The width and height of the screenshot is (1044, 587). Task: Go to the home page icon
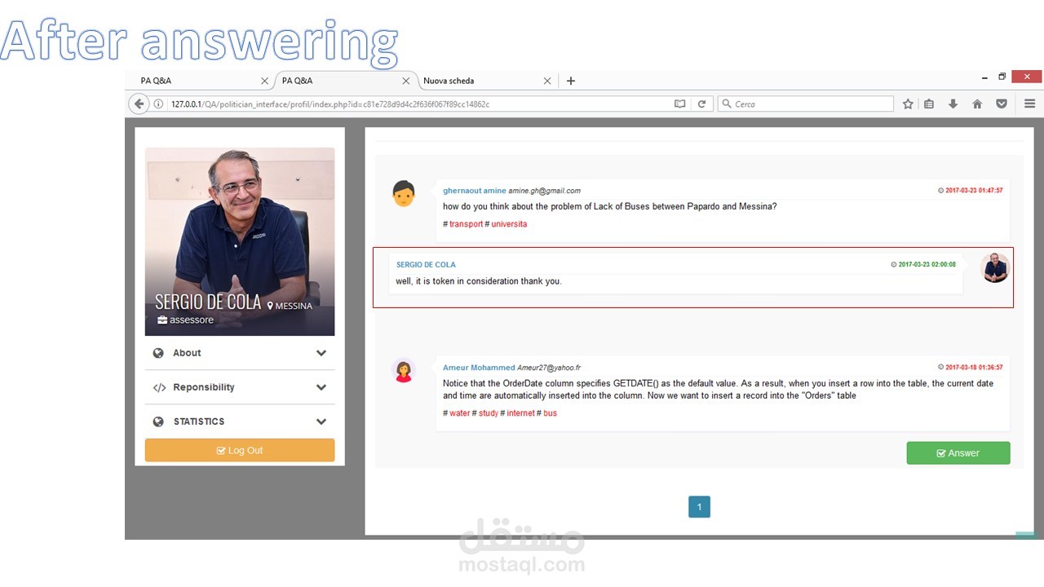pyautogui.click(x=977, y=104)
